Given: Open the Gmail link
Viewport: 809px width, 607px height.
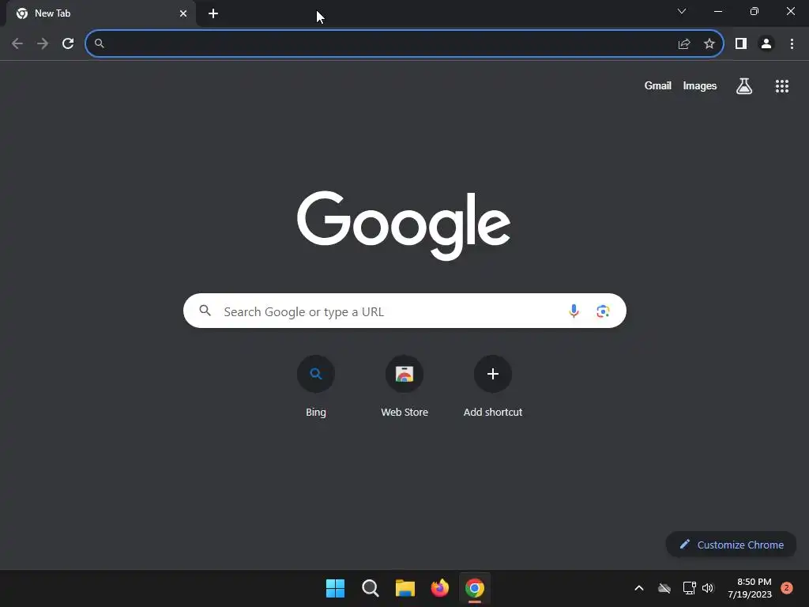Looking at the screenshot, I should click(658, 85).
